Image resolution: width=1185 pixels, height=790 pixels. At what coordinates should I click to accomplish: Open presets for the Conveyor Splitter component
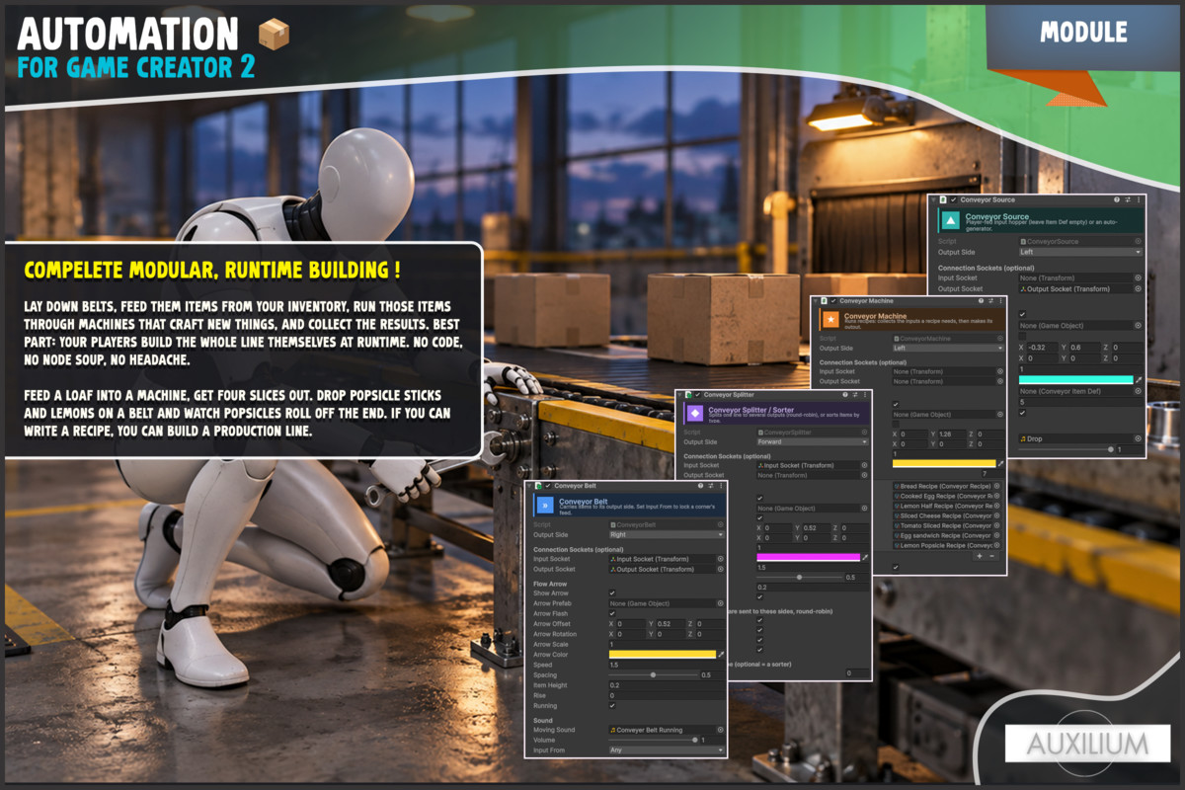pyautogui.click(x=855, y=395)
